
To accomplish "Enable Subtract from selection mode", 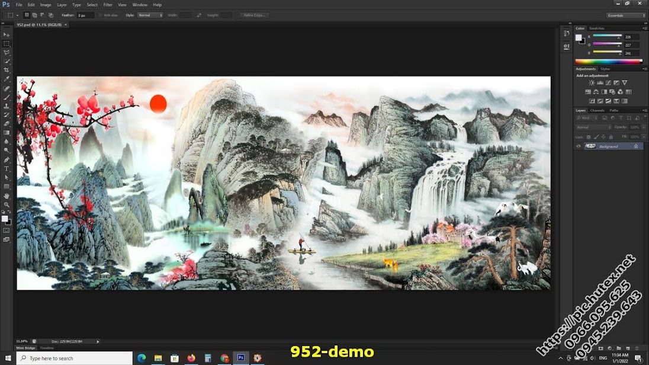I will pos(43,15).
